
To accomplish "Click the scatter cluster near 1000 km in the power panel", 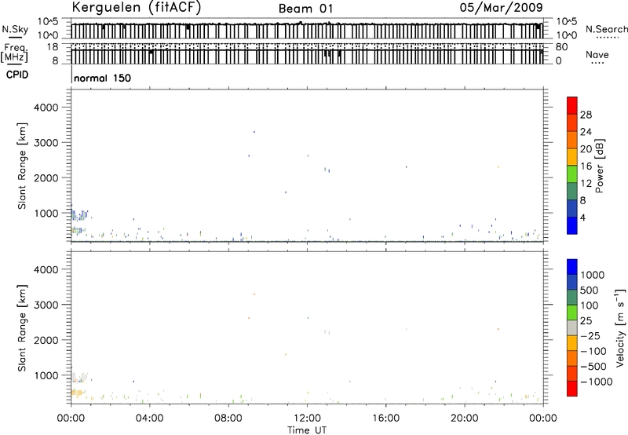I will click(79, 214).
